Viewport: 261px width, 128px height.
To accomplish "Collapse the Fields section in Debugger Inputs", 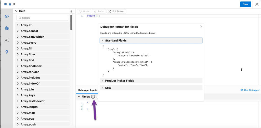I will [79, 97].
